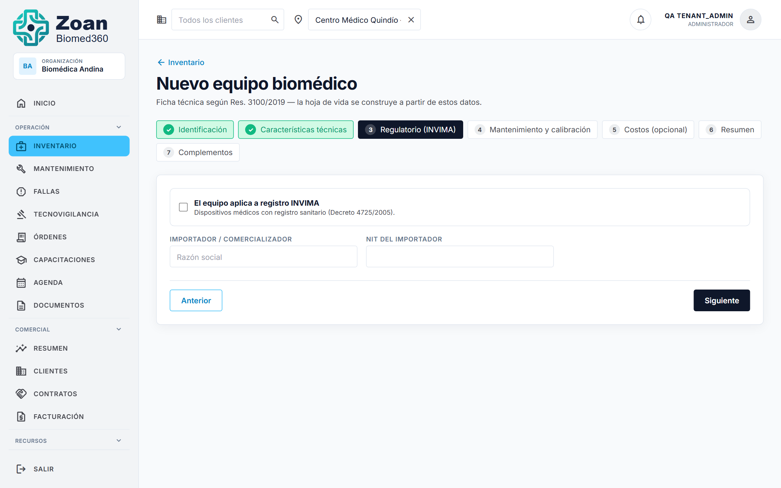781x488 pixels.
Task: Collapse the Recursos section
Action: pyautogui.click(x=119, y=441)
